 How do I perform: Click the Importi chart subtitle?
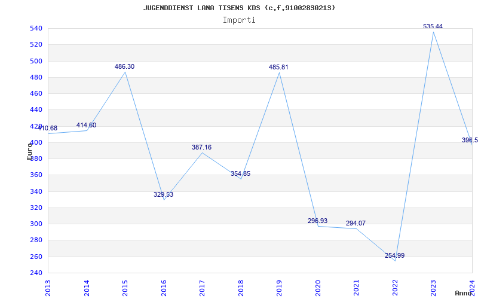[239, 20]
